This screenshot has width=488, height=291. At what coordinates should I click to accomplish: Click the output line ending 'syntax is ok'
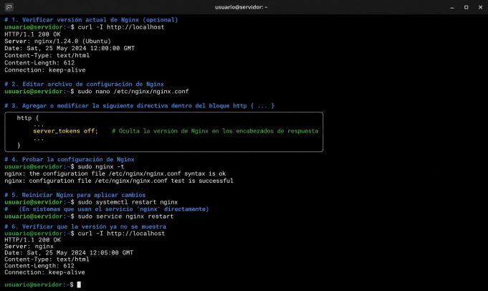[115, 173]
